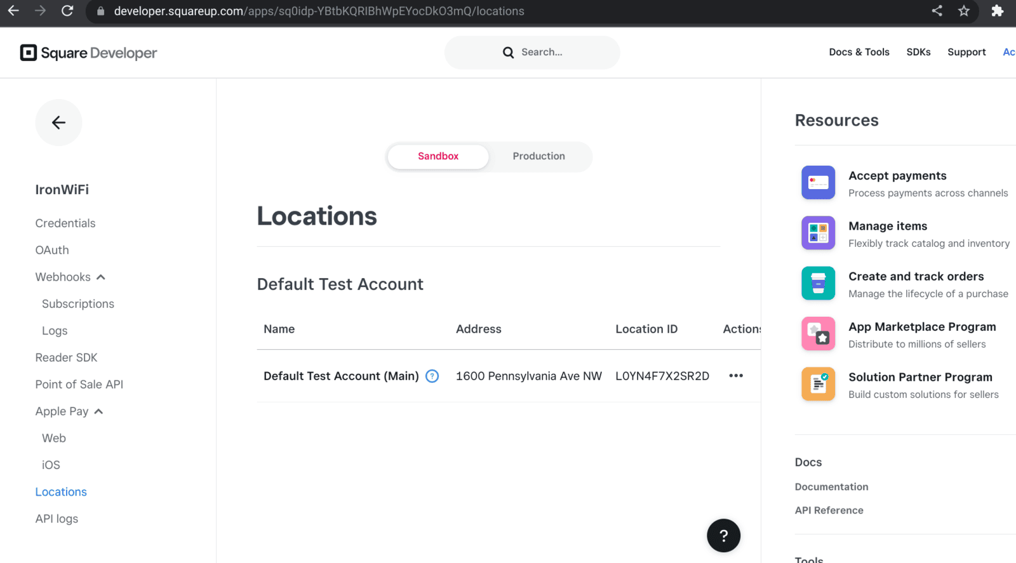The height and width of the screenshot is (563, 1016).
Task: Open SDKs in top navigation
Action: (918, 52)
